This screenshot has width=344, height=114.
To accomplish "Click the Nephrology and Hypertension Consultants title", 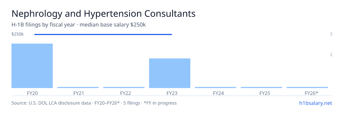I will pos(103,13).
